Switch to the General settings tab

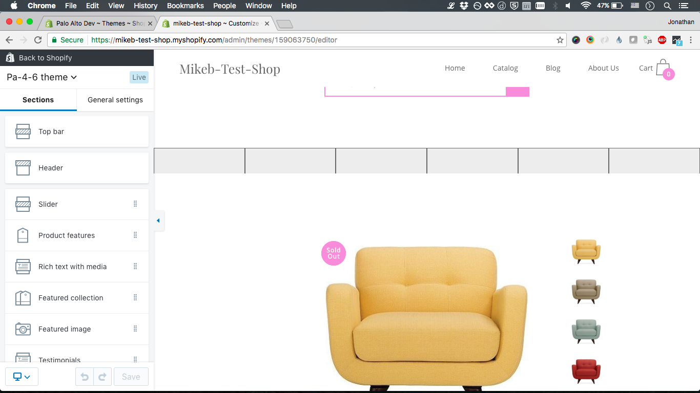point(115,100)
